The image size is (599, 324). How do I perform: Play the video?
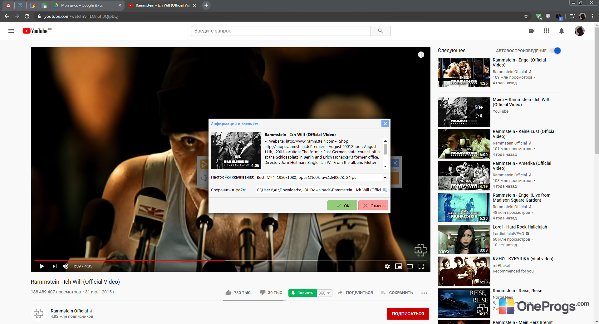pos(42,266)
